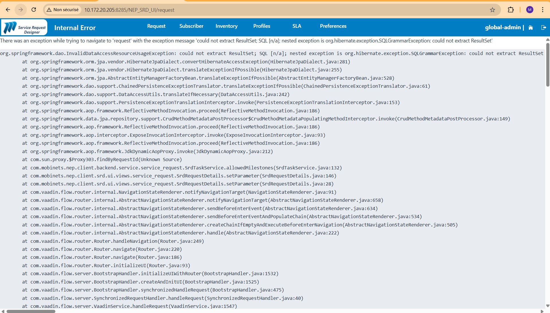Click the browser forward arrow
This screenshot has width=550, height=313.
click(x=21, y=10)
